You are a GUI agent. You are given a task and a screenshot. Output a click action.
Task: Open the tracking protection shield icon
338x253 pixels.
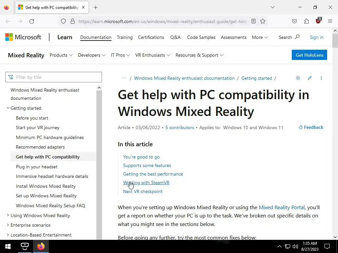63,21
